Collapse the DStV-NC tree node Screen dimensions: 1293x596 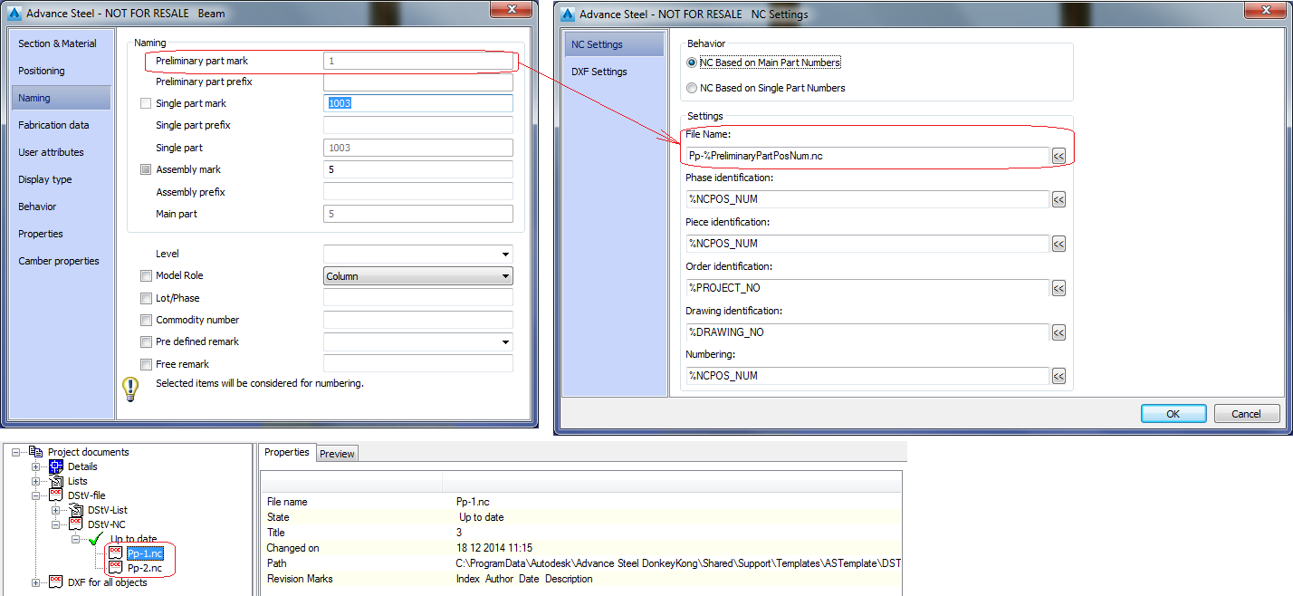(x=57, y=524)
